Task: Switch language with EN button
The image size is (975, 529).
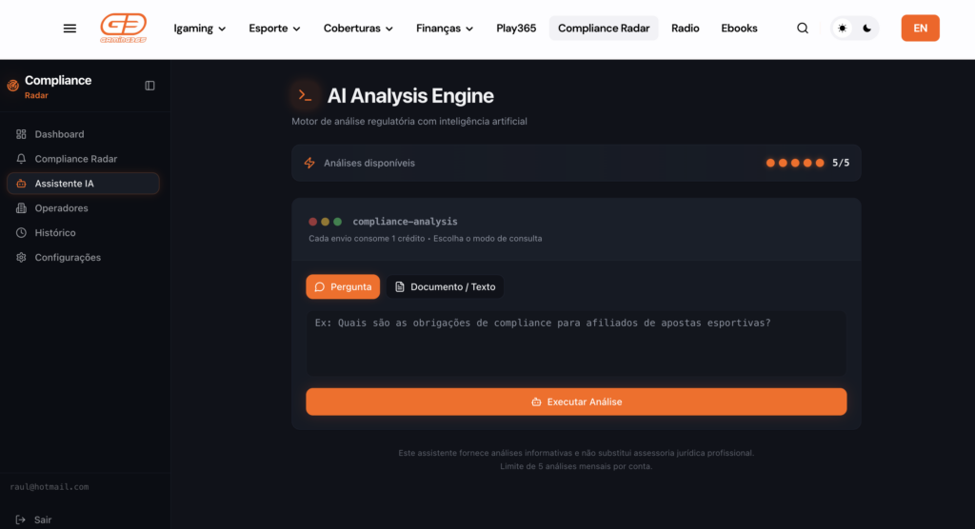Action: tap(920, 29)
